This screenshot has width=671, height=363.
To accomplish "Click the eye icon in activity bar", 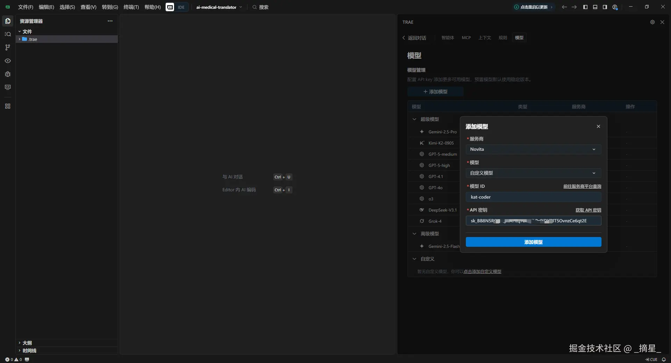I will (x=8, y=61).
